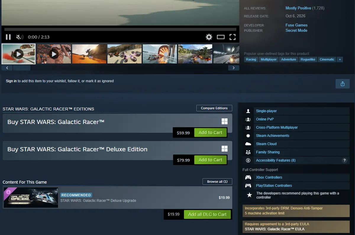Click the accessibility figure icon

coord(248,161)
